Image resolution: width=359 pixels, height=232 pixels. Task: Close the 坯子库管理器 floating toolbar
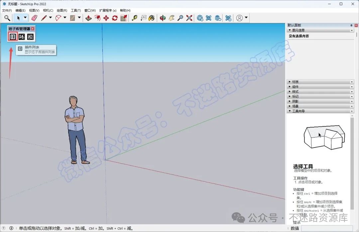coord(33,29)
